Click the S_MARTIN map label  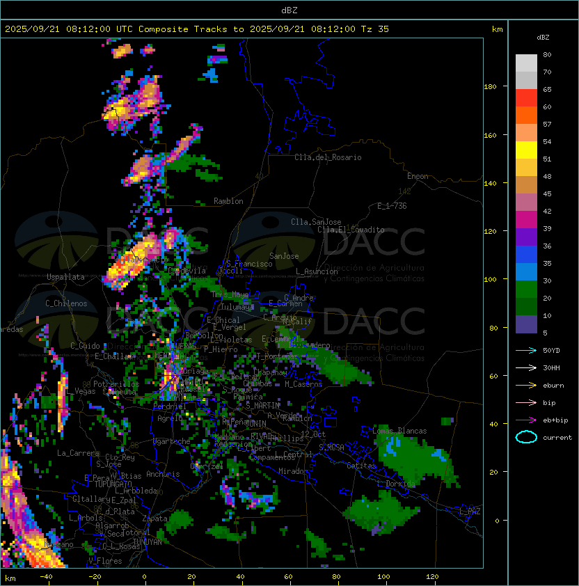(x=263, y=405)
